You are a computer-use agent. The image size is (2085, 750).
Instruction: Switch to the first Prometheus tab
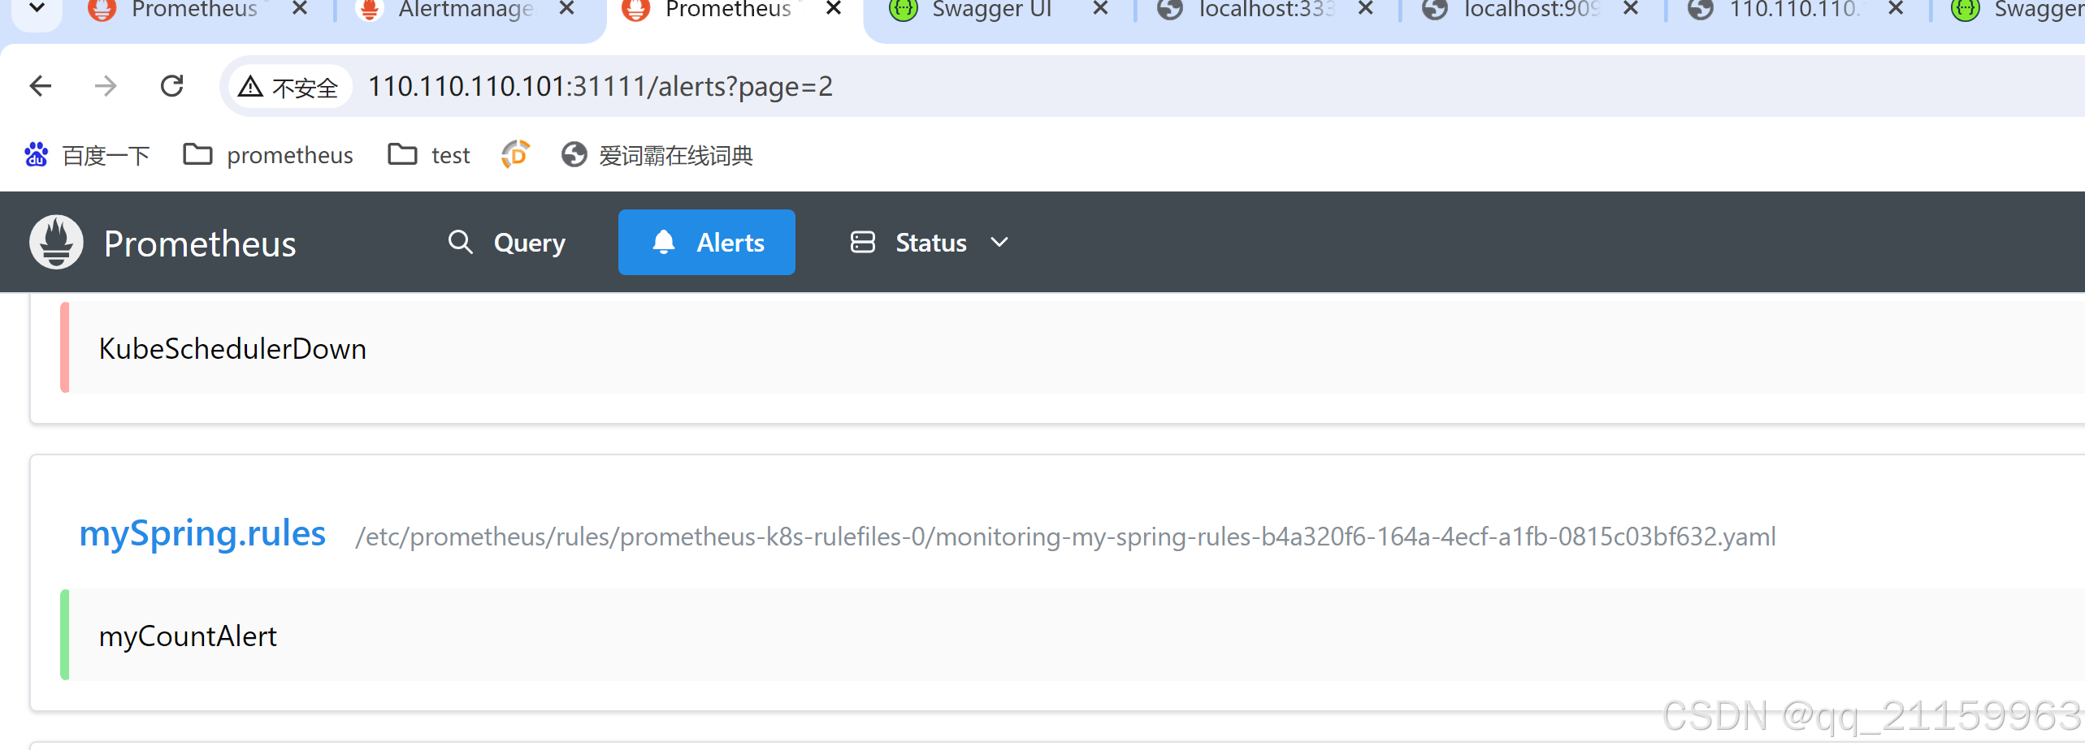click(x=195, y=10)
